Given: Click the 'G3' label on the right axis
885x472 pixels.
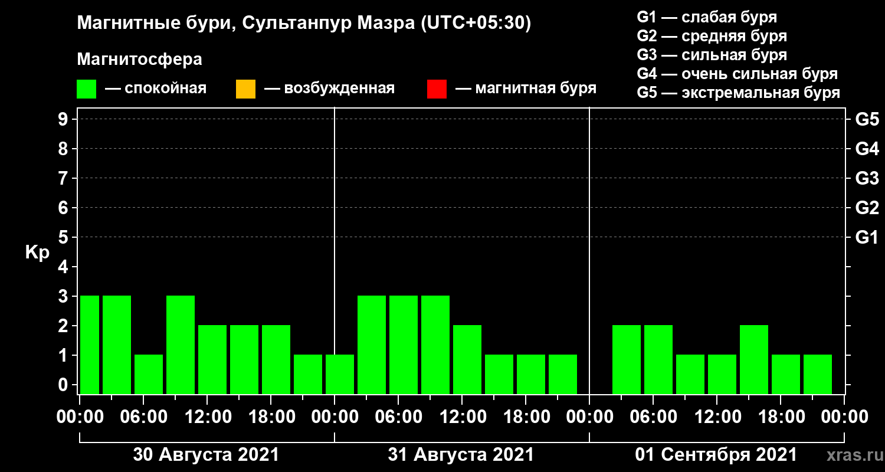Looking at the screenshot, I should (x=867, y=179).
